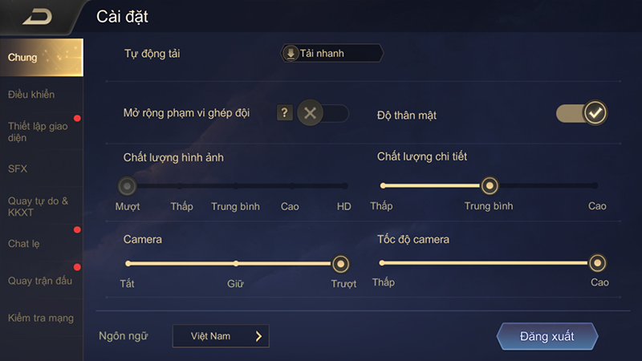The image size is (642, 361).
Task: Set Tốc độ camera to Thấp
Action: coord(383,263)
